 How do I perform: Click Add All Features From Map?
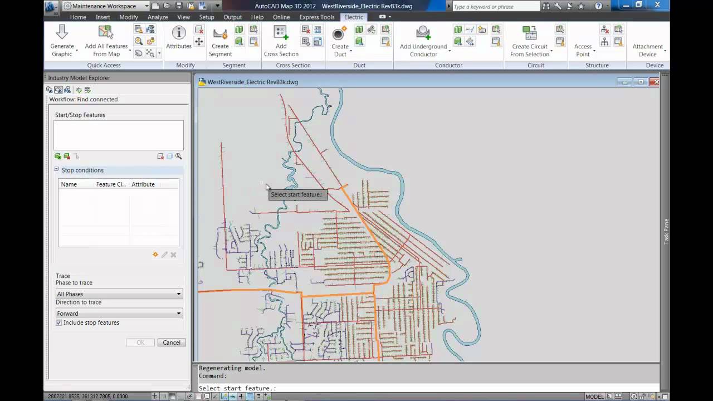click(x=106, y=41)
